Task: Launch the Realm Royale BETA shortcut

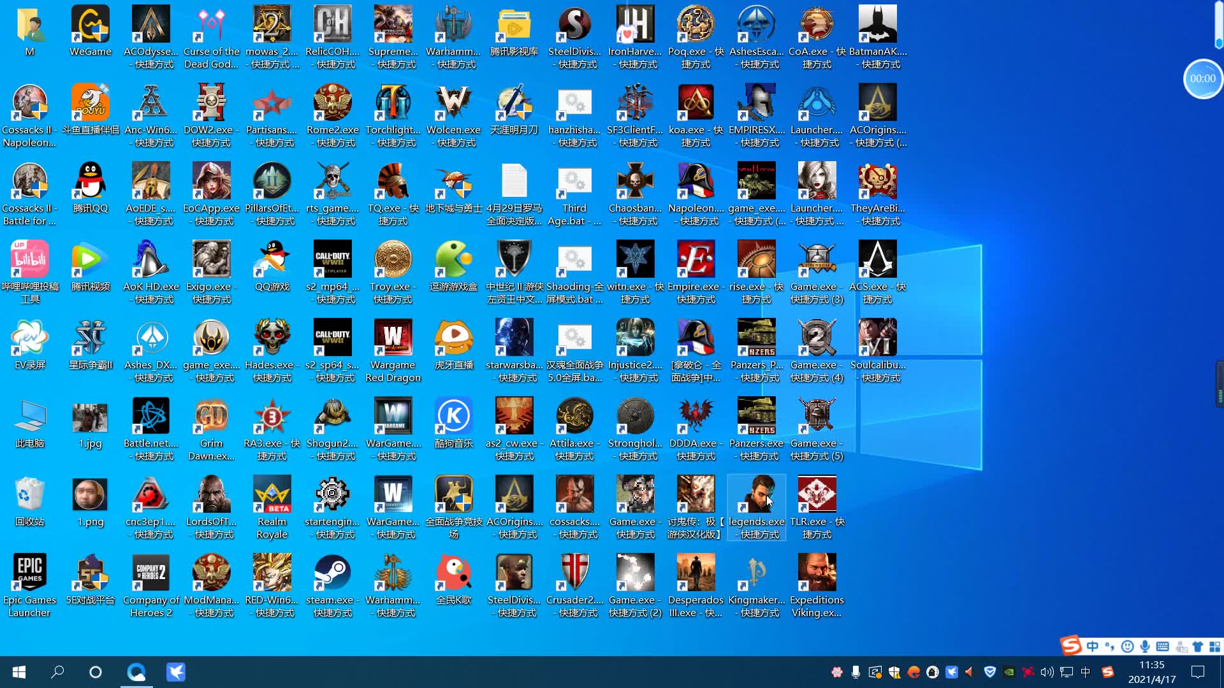Action: (272, 507)
